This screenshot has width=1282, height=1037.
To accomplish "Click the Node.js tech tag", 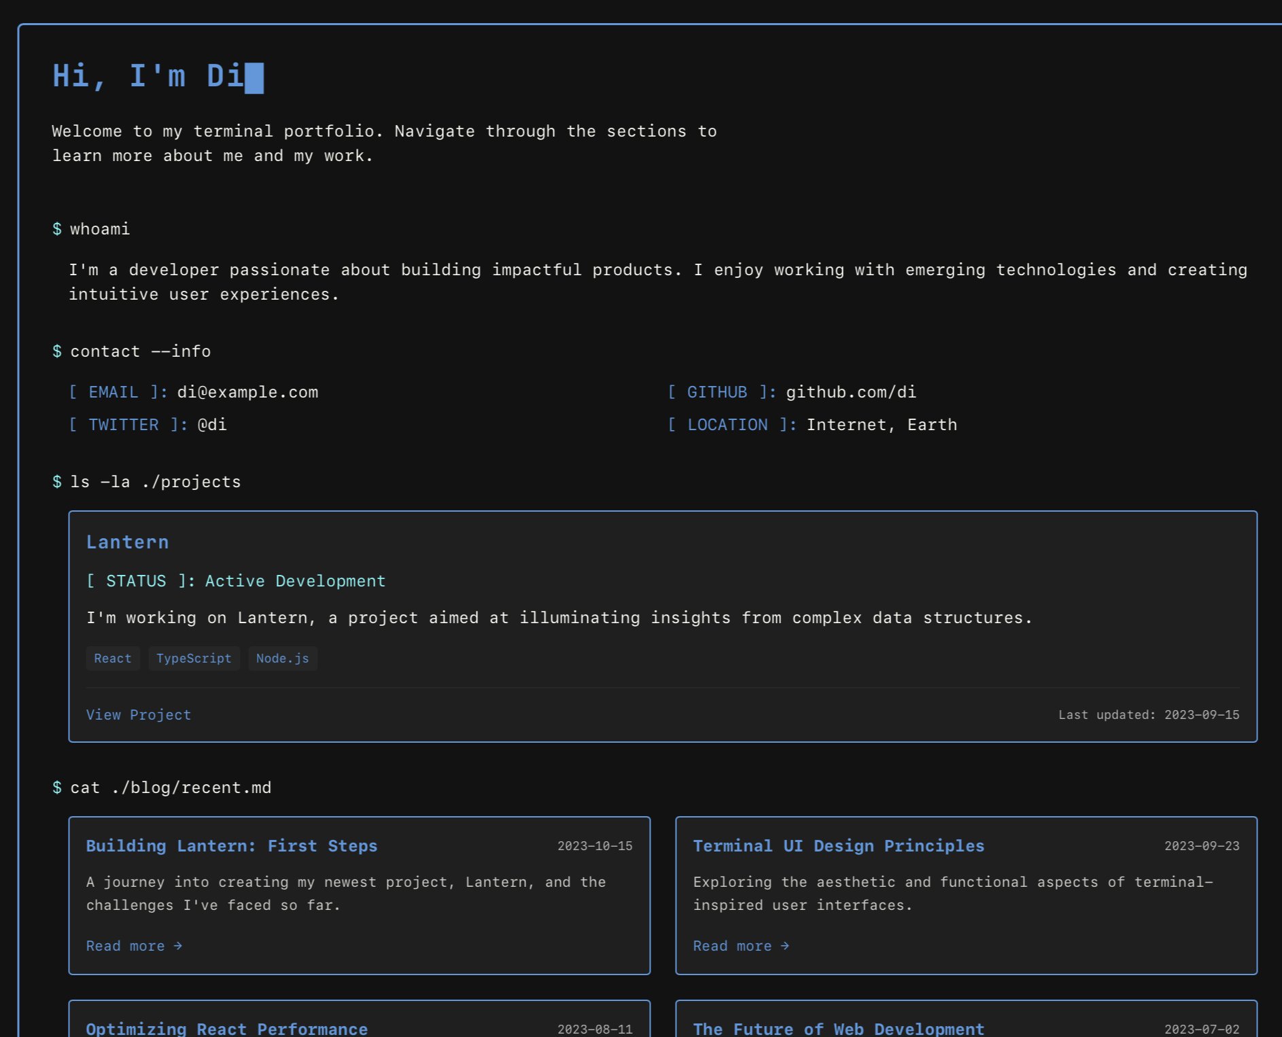I will coord(283,658).
